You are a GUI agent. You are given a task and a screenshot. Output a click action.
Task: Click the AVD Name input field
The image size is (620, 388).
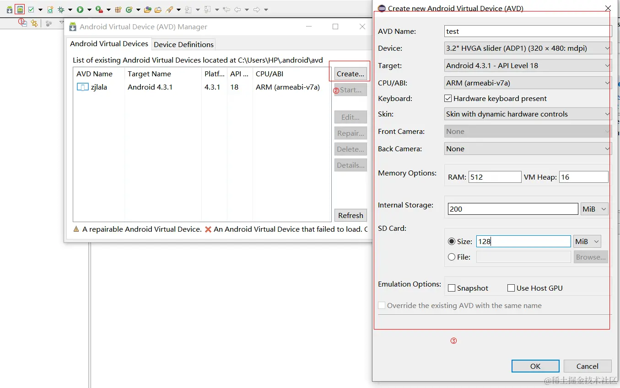pos(528,31)
